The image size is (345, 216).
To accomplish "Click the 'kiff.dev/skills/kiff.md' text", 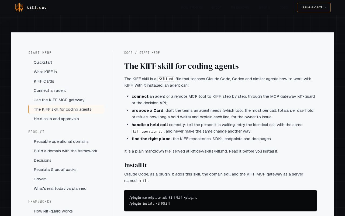I will 209,151.
